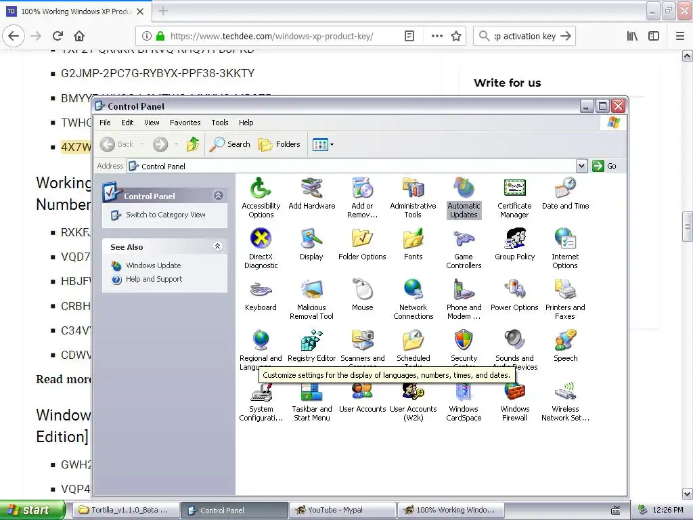The width and height of the screenshot is (693, 520).
Task: Toggle the Folders pane button
Action: pos(280,144)
